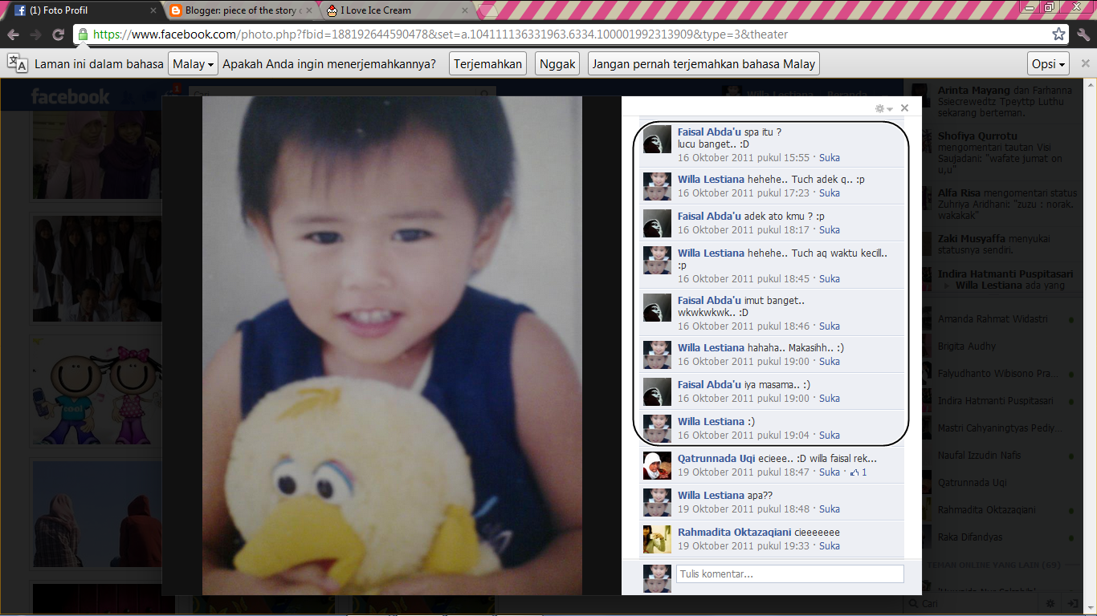
Task: Click the 16 Oktober 2011 pukul 15:55 timestamp
Action: 744,157
